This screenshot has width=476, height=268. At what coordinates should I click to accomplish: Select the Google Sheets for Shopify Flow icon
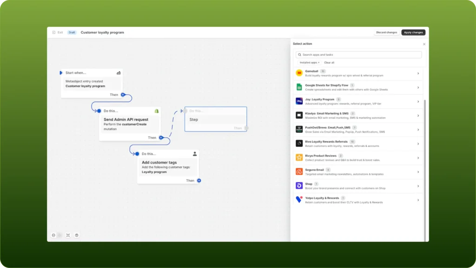click(299, 87)
